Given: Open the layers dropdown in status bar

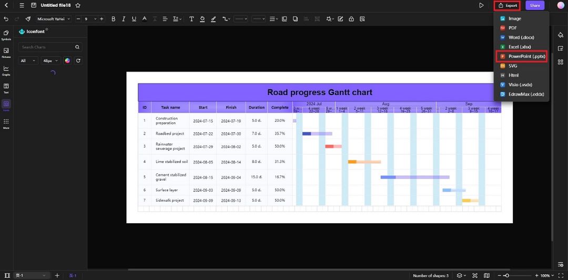Looking at the screenshot, I should tap(461, 276).
